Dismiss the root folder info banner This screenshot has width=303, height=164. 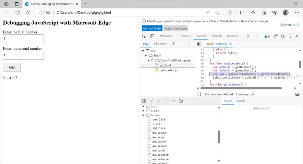coord(298,25)
